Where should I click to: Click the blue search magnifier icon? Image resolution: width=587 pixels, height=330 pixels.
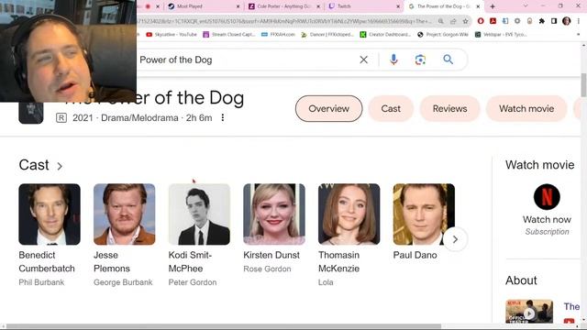(449, 59)
